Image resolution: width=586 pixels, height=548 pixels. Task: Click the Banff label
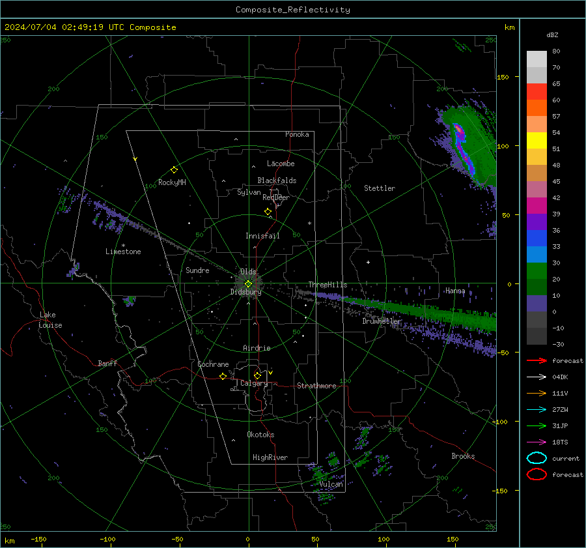[x=107, y=363]
